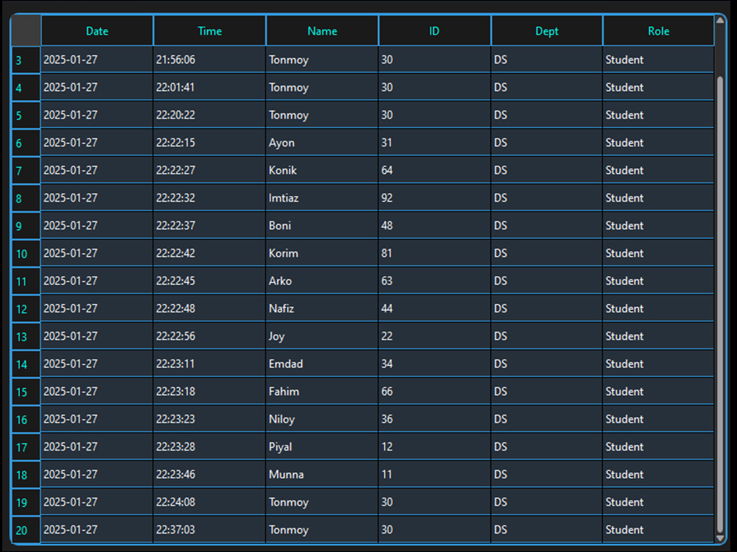737x552 pixels.
Task: Click the ID cell 12
Action: point(434,447)
